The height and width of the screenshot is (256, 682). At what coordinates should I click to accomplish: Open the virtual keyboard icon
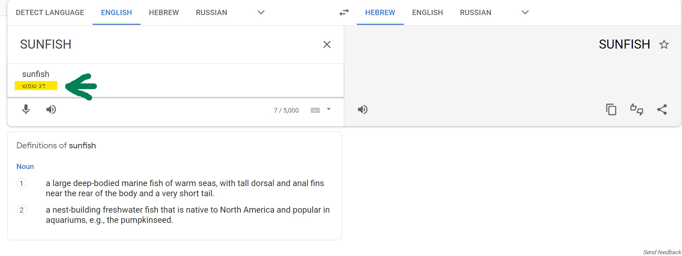pos(315,110)
